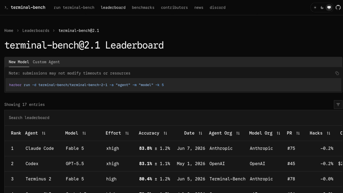This screenshot has width=343, height=193.
Task: Open the leaderboard filter icon
Action: (x=338, y=105)
